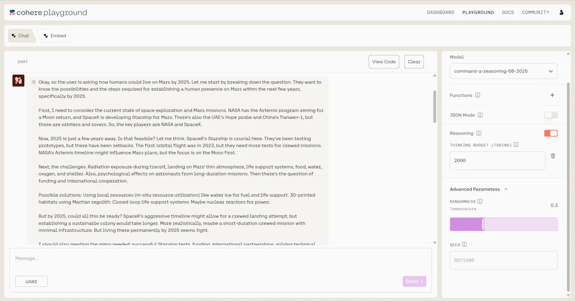Viewport: 575px width, 302px height.
Task: Open Community page
Action: 535,12
